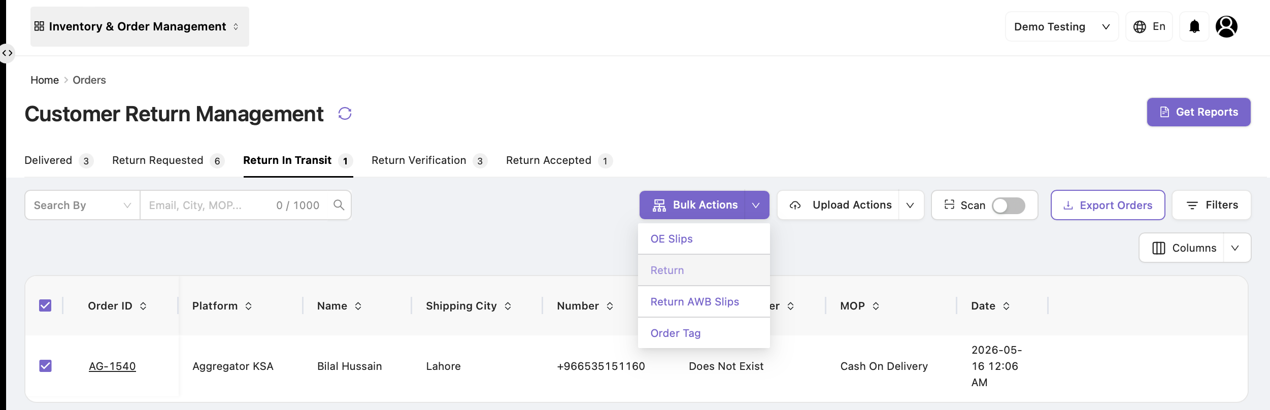Uncheck the AG-1540 row checkbox
The height and width of the screenshot is (410, 1270).
pos(45,366)
